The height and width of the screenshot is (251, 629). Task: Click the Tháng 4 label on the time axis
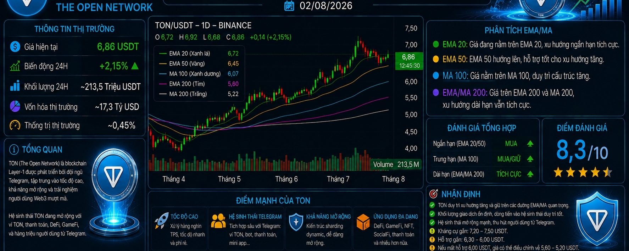coord(174,179)
